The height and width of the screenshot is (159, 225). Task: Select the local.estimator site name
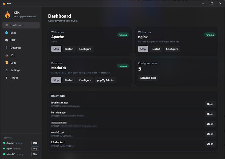point(60,103)
